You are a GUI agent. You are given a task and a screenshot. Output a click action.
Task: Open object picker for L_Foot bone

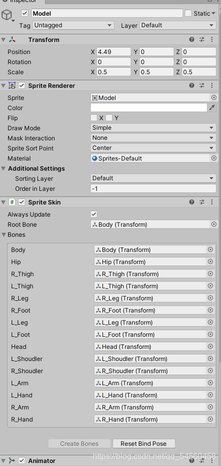coord(210,334)
